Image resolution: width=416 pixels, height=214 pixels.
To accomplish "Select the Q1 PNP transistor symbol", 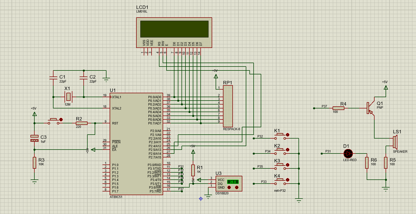I will tap(371, 108).
